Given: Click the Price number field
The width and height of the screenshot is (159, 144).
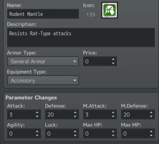Looking at the screenshot, I should pos(100,62).
